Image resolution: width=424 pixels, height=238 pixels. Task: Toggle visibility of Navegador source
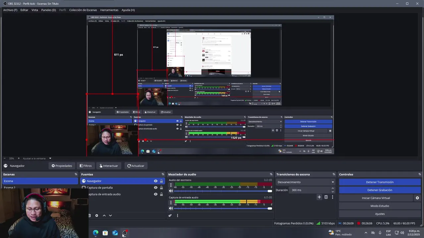(x=156, y=181)
